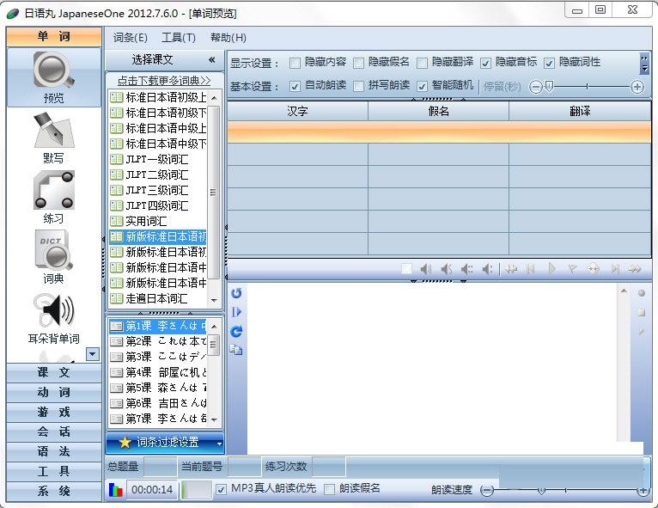The image size is (658, 508).
Task: Click the blue step-play icon beside text area
Action: [x=237, y=312]
